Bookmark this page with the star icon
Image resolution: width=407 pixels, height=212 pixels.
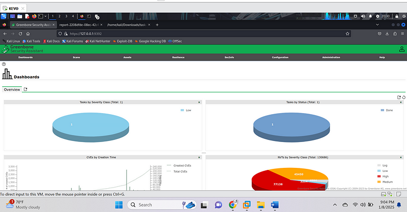pyautogui.click(x=347, y=33)
